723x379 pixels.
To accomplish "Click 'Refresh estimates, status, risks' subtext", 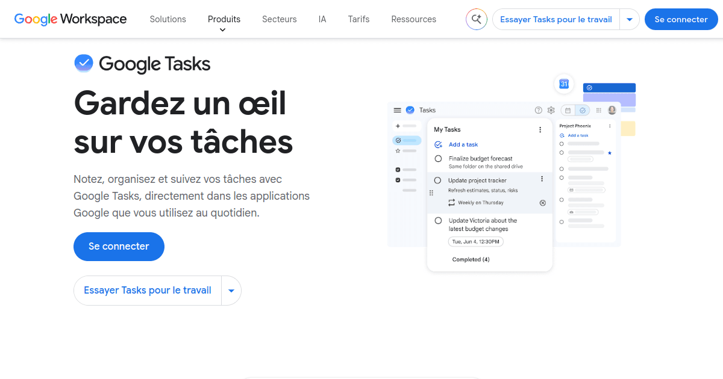I will [483, 191].
